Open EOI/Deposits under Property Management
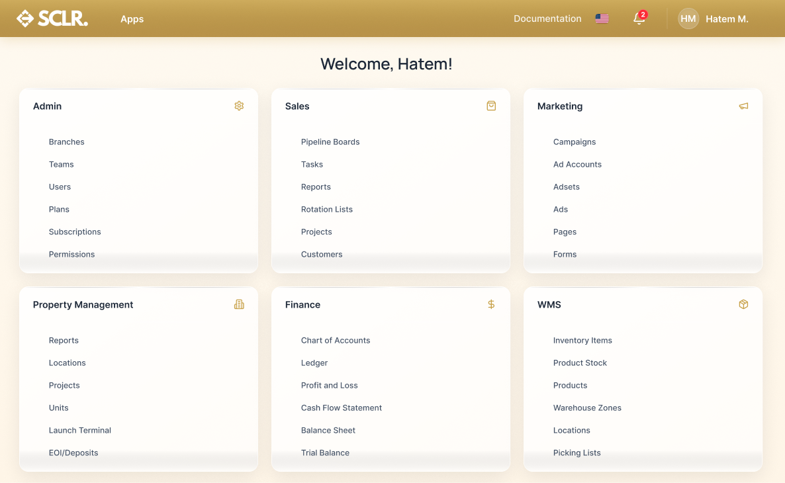The width and height of the screenshot is (785, 483). pos(73,453)
